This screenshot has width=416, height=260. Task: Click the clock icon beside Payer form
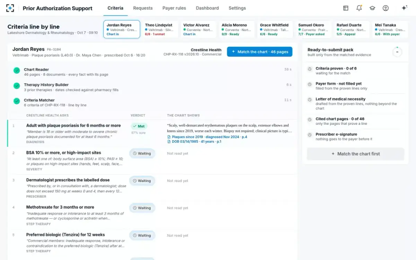pyautogui.click(x=310, y=84)
